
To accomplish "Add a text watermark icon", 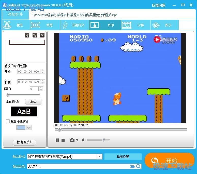I will click(27, 35).
